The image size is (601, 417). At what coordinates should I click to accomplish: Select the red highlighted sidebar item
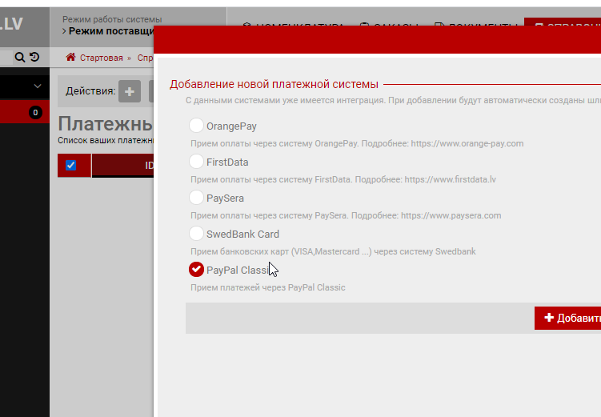(x=14, y=113)
